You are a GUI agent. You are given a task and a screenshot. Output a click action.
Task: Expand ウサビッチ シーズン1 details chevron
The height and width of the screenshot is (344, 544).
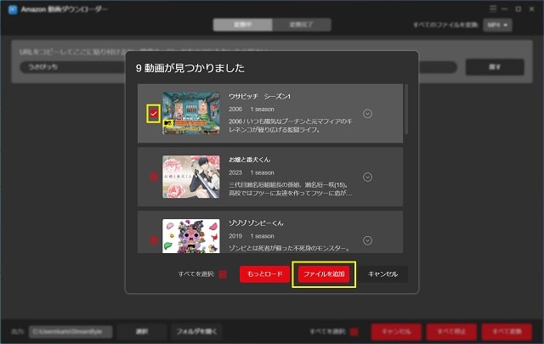(x=367, y=114)
